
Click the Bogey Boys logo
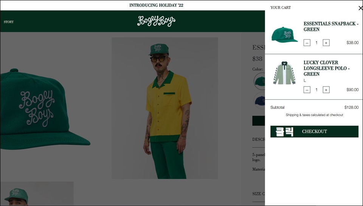[156, 21]
